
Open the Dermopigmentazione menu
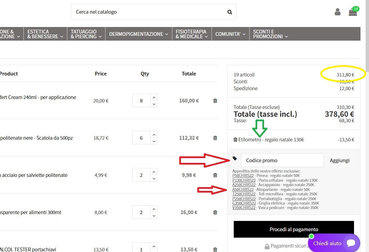click(x=139, y=34)
